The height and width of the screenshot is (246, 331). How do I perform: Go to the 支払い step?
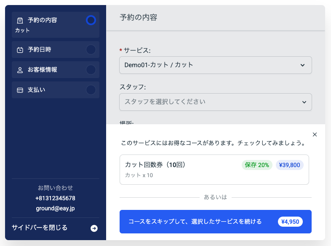[37, 90]
